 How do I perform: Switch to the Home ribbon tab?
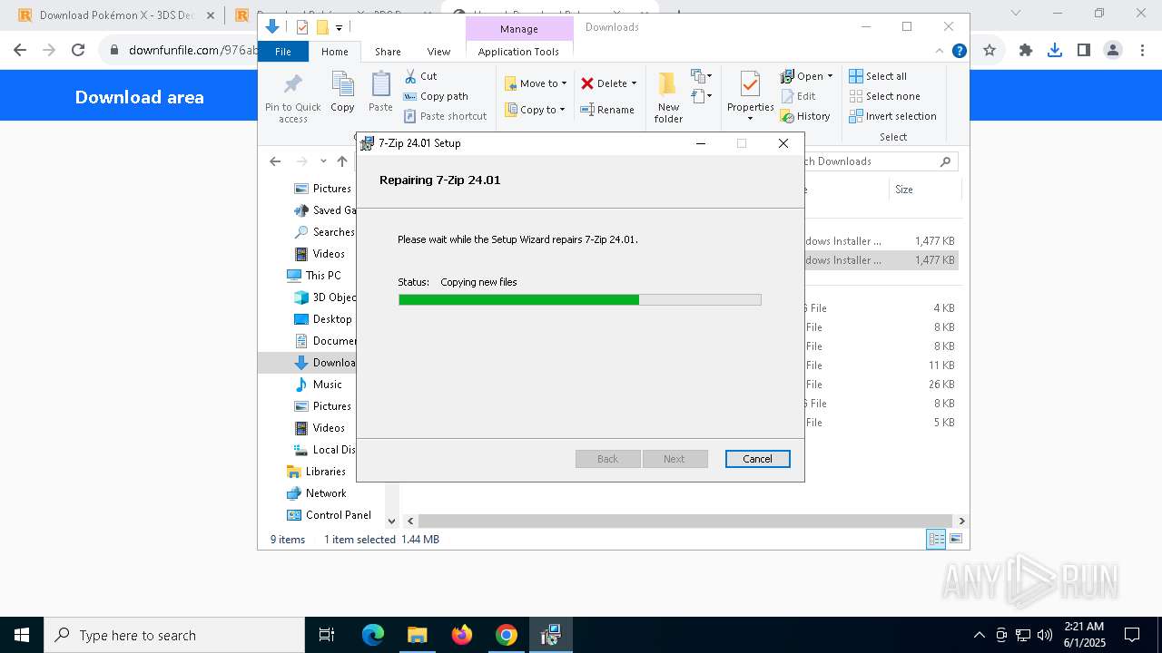click(x=334, y=52)
